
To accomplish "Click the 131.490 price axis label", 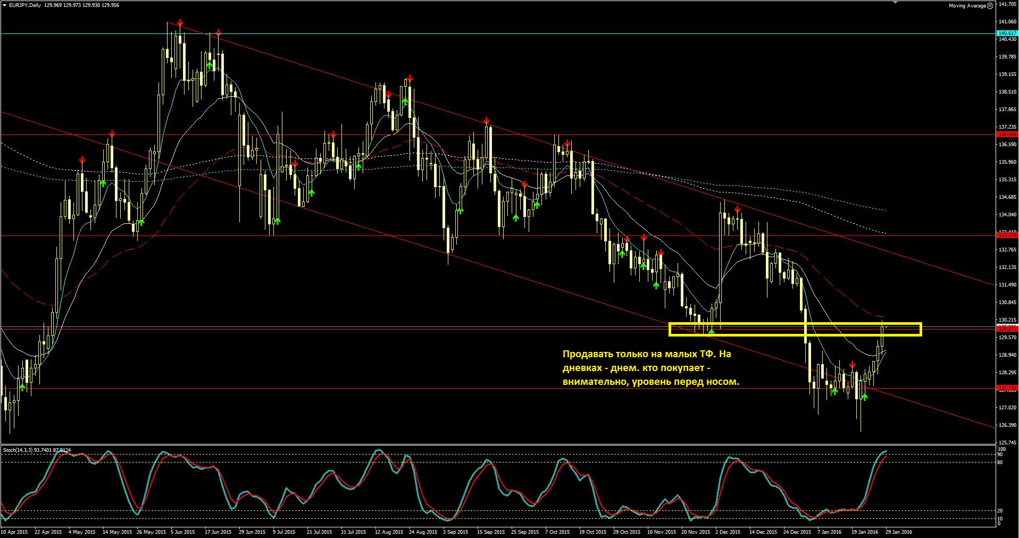I will [1007, 285].
